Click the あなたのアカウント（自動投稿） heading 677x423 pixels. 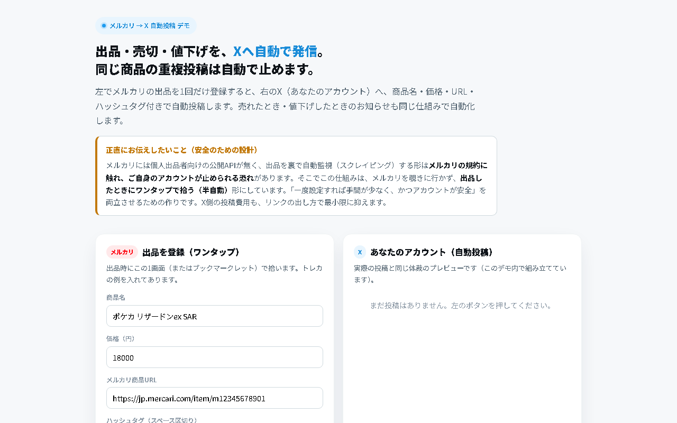coord(432,252)
